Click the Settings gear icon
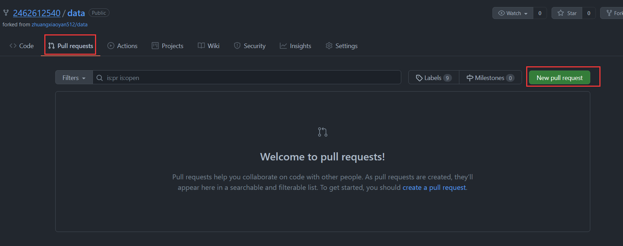The image size is (623, 246). point(329,46)
